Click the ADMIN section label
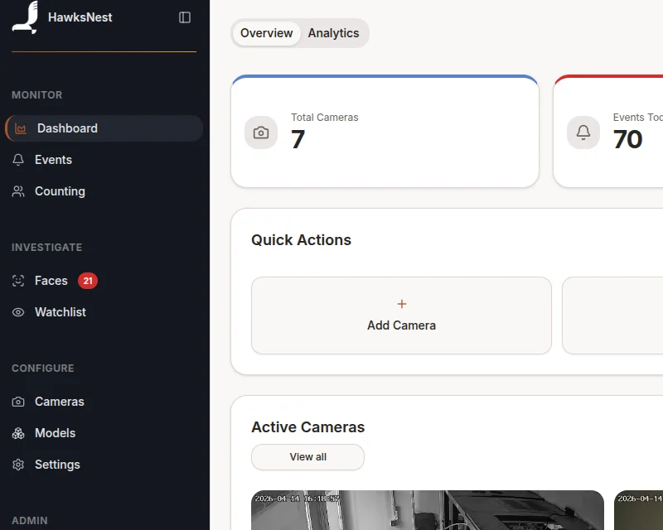 point(30,521)
